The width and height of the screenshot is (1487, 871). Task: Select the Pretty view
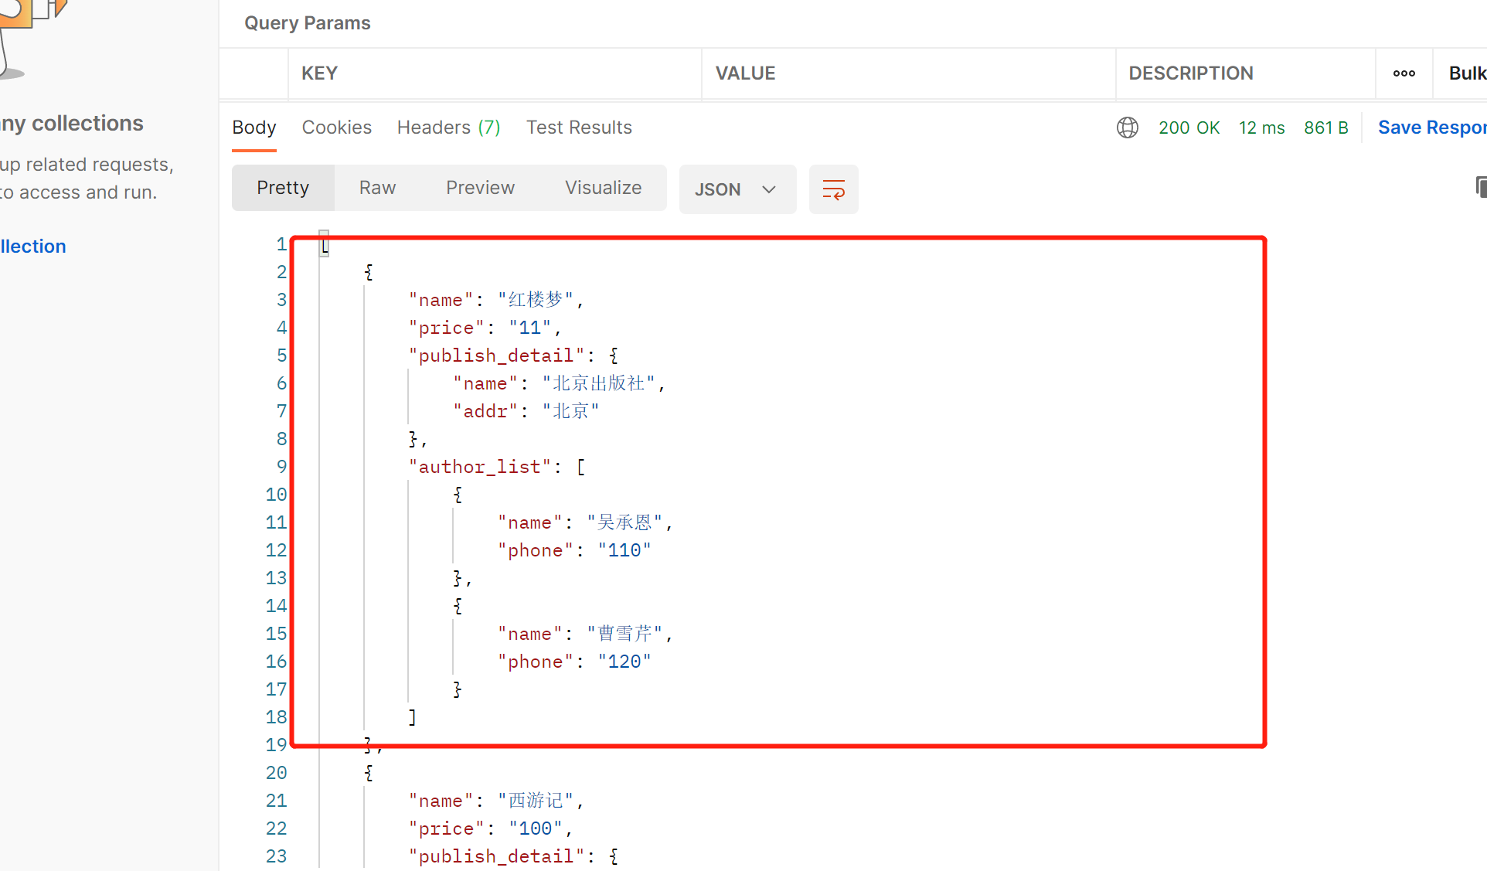283,188
